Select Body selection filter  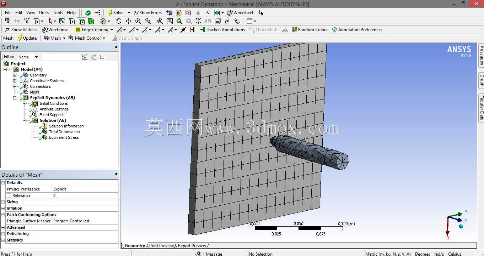pos(91,21)
